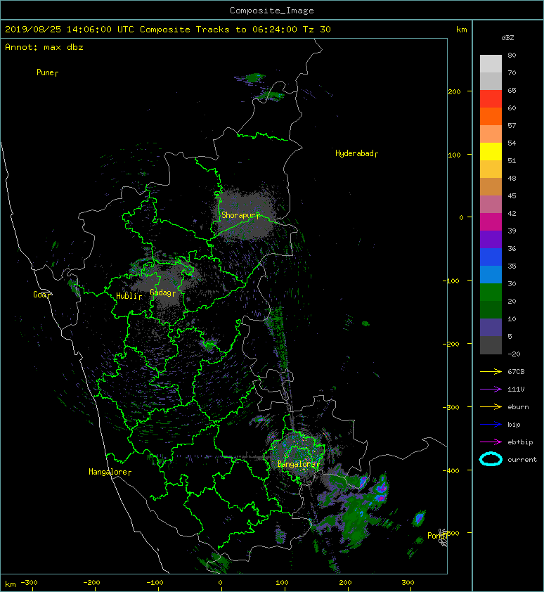Select the dark gray 5 to -20 swatch
The height and width of the screenshot is (592, 544).
(x=491, y=345)
